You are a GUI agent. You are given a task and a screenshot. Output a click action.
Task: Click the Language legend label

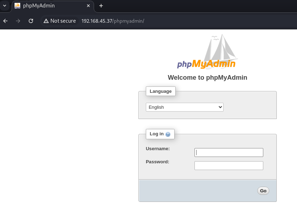161,91
